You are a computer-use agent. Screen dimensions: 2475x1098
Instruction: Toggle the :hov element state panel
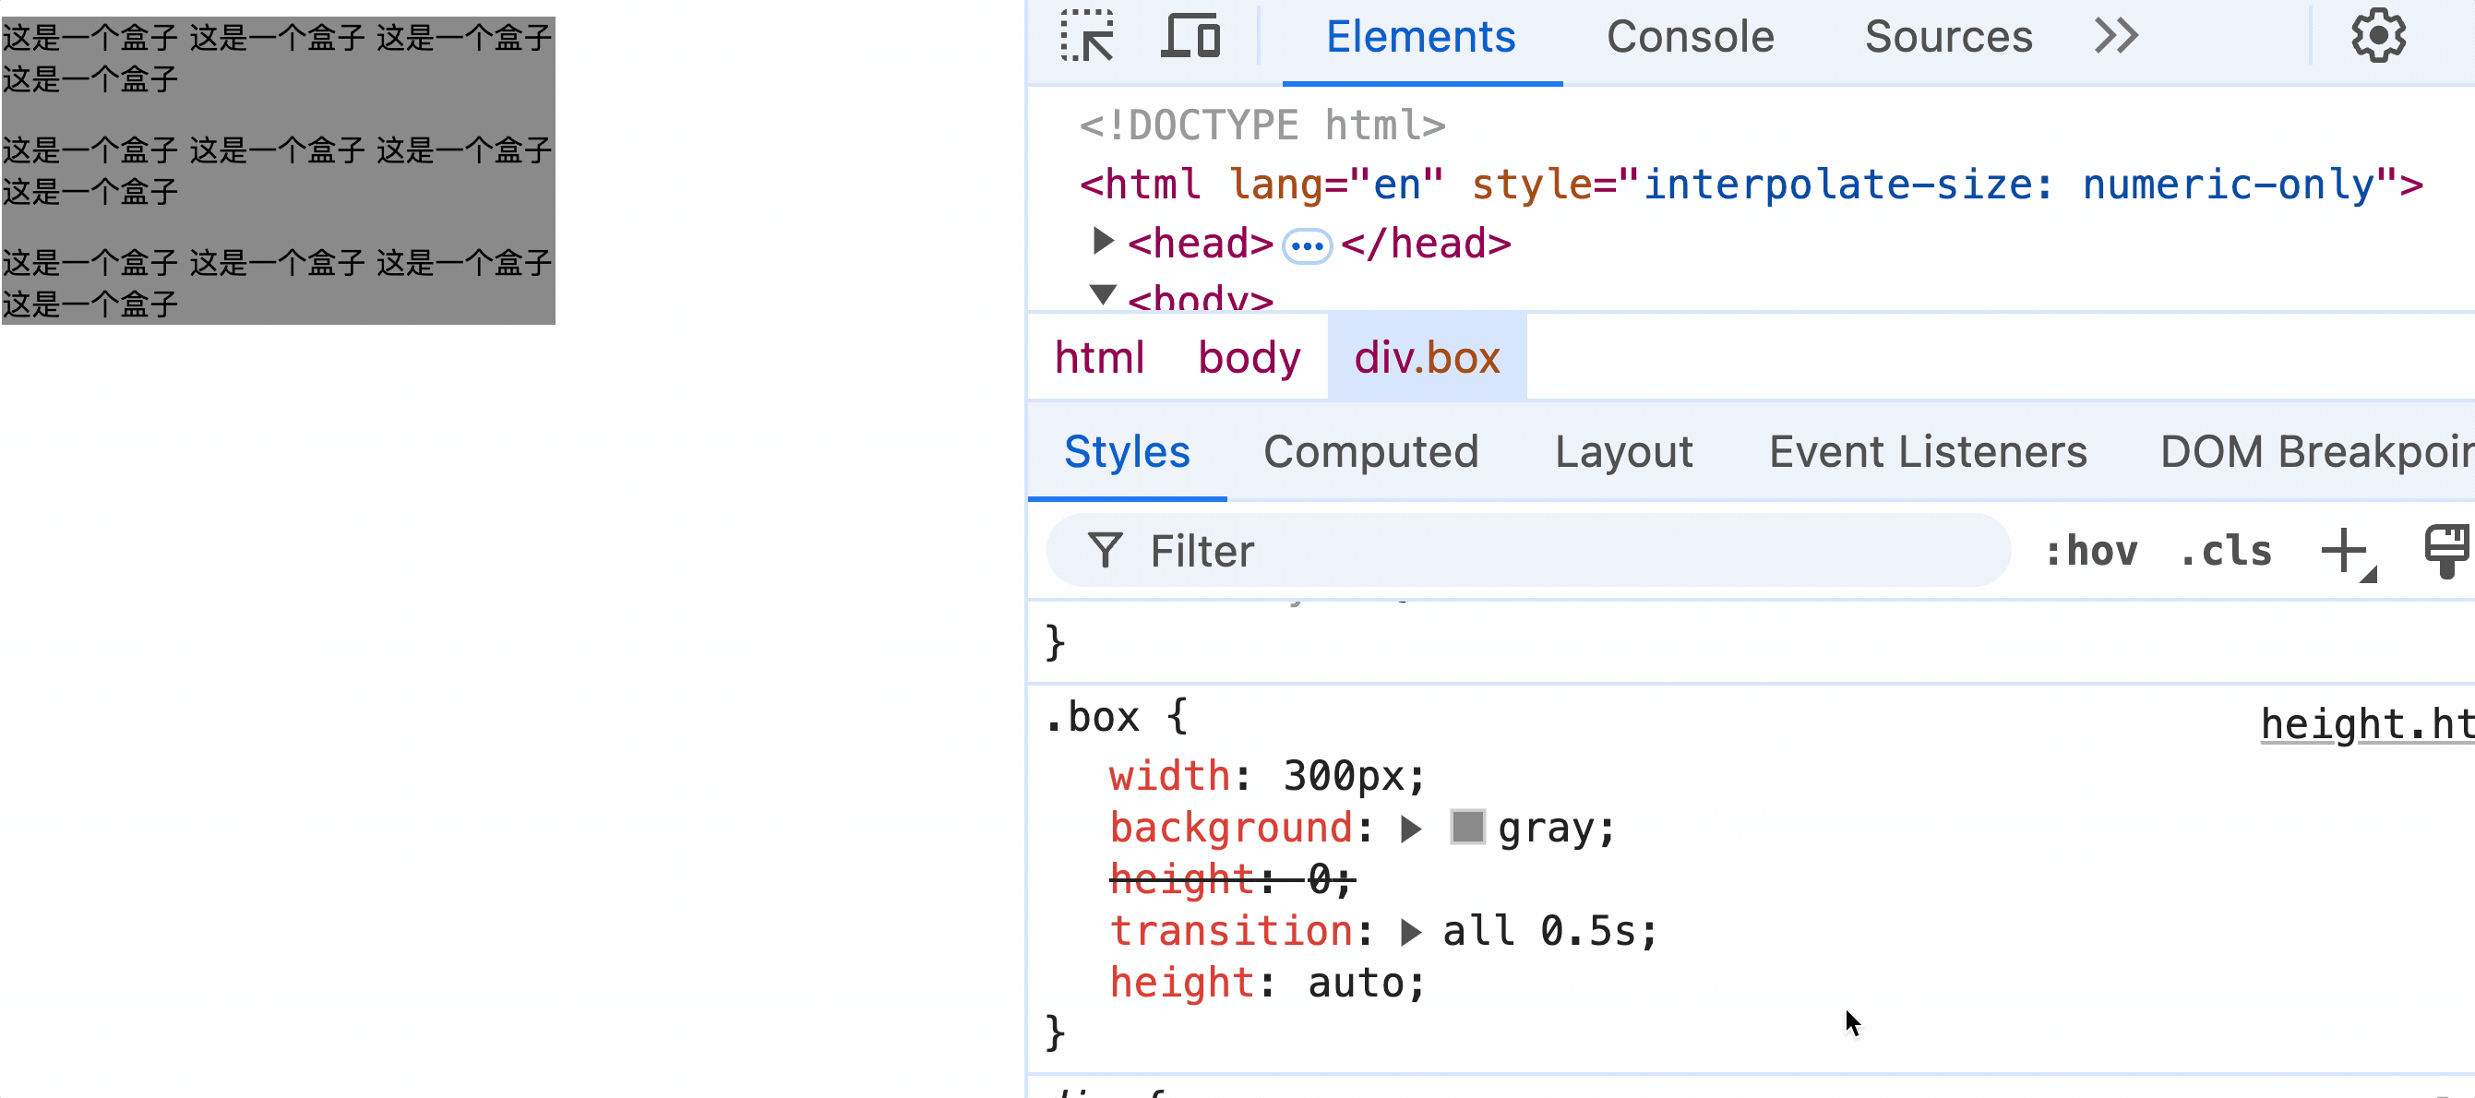(x=2092, y=552)
